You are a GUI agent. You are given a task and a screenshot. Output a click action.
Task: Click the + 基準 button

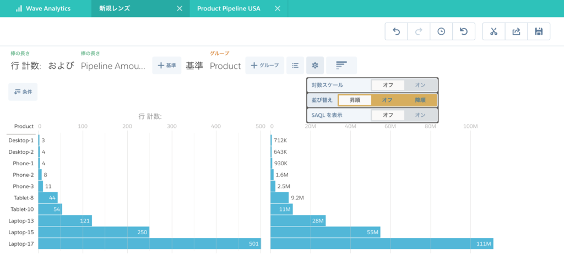[x=166, y=66]
